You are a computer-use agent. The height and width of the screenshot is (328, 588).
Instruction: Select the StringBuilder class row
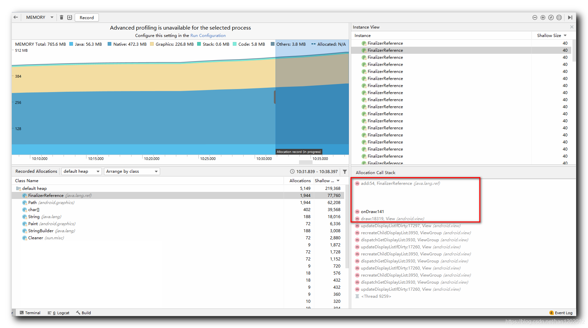(x=178, y=231)
